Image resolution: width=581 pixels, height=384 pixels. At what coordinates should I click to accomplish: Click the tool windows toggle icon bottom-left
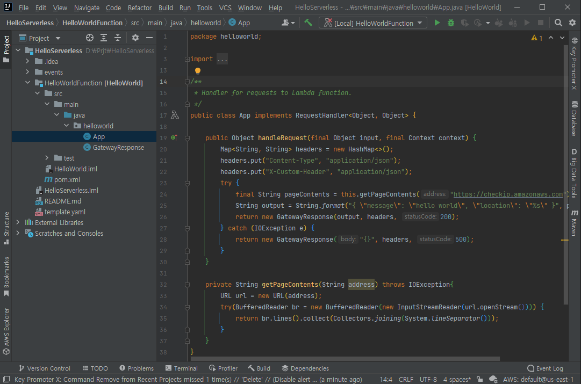6,379
